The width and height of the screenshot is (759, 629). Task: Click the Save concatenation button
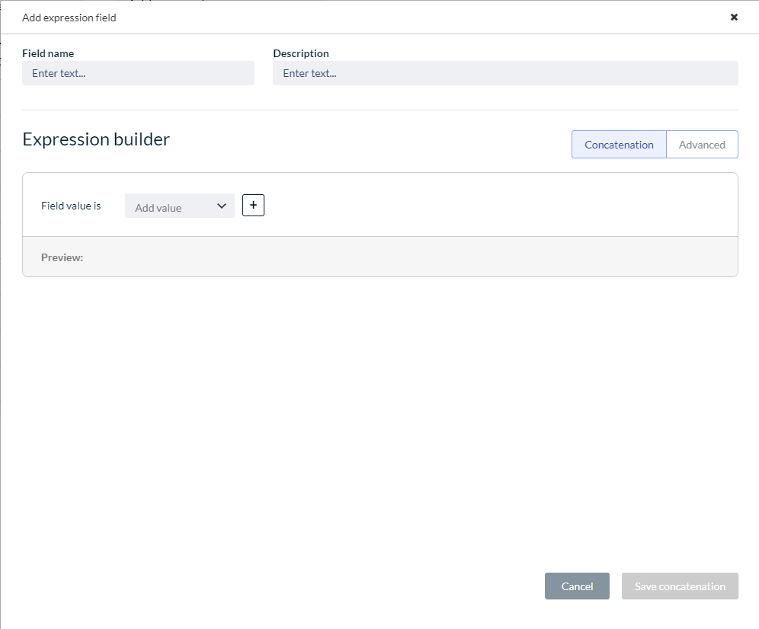(x=679, y=586)
